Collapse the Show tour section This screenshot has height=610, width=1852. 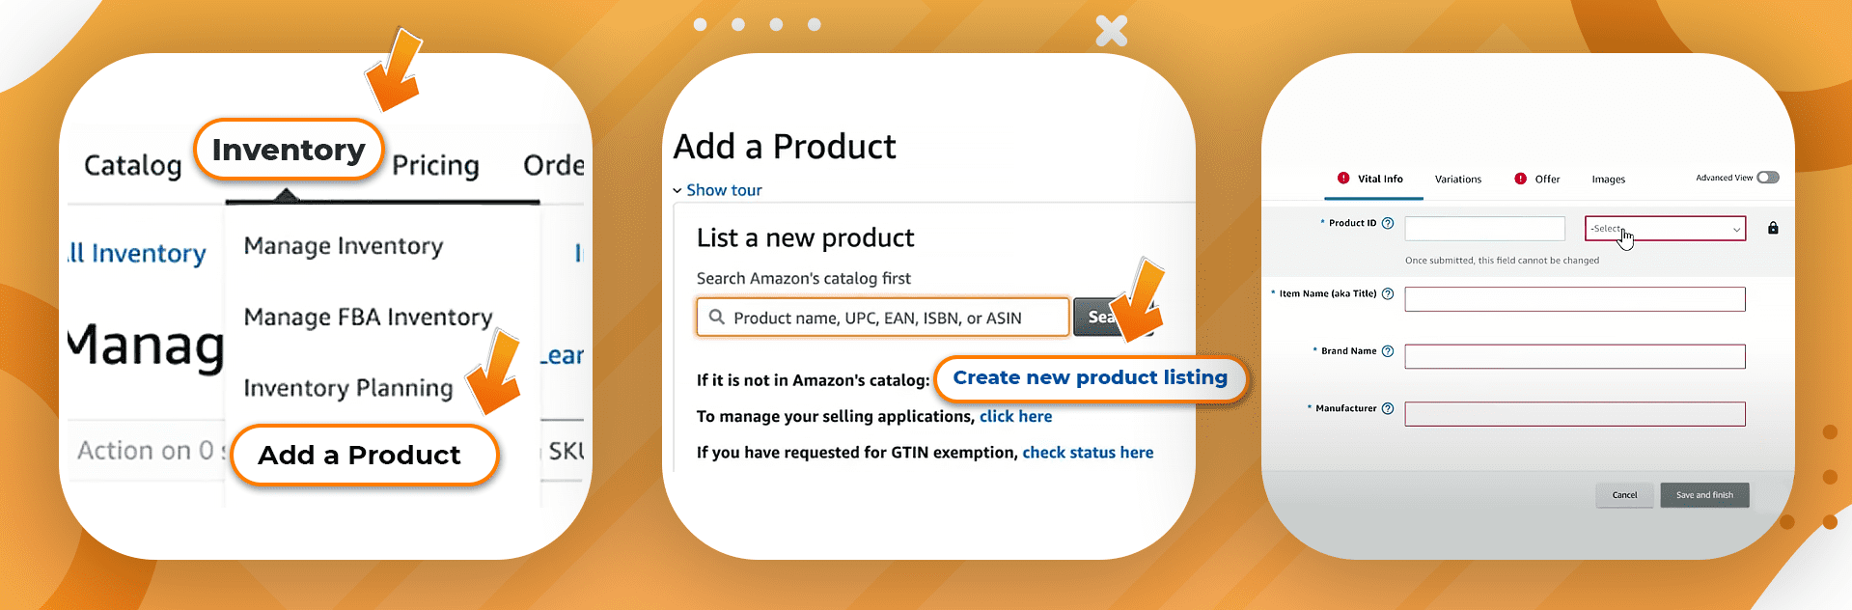[718, 190]
